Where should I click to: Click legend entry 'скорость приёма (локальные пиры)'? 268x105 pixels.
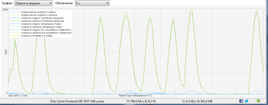41,27
